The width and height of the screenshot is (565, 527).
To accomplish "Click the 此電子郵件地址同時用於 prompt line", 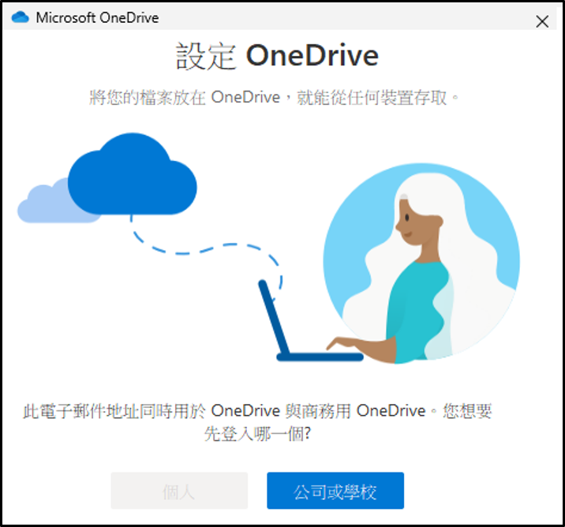I will [257, 411].
